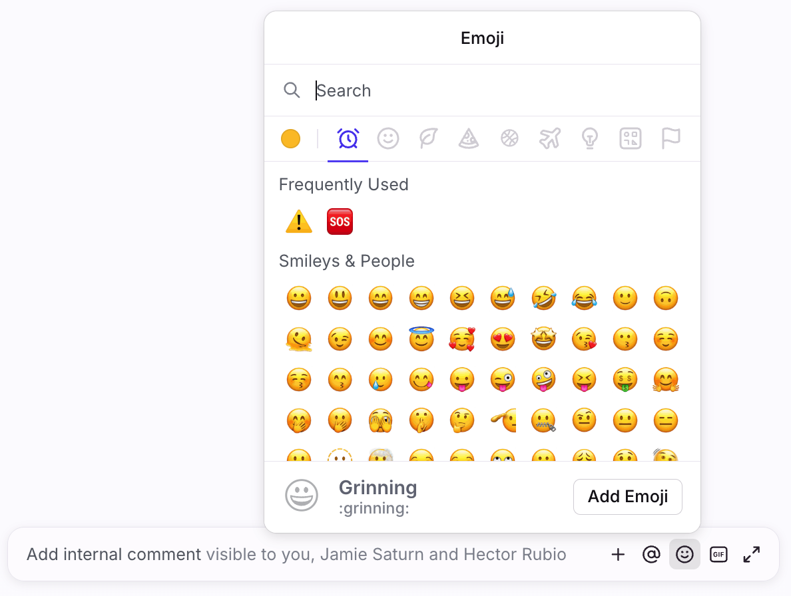Click the emoji Search field
Screen dimensions: 791x596
[x=493, y=90]
